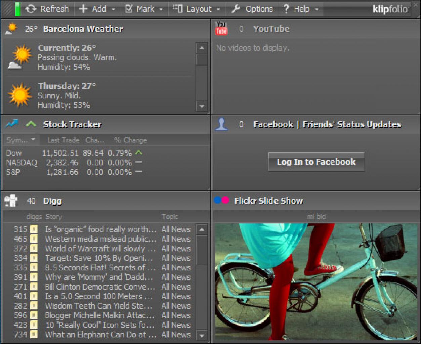Click the Flickr bicycle photo
The image size is (421, 344).
click(316, 282)
